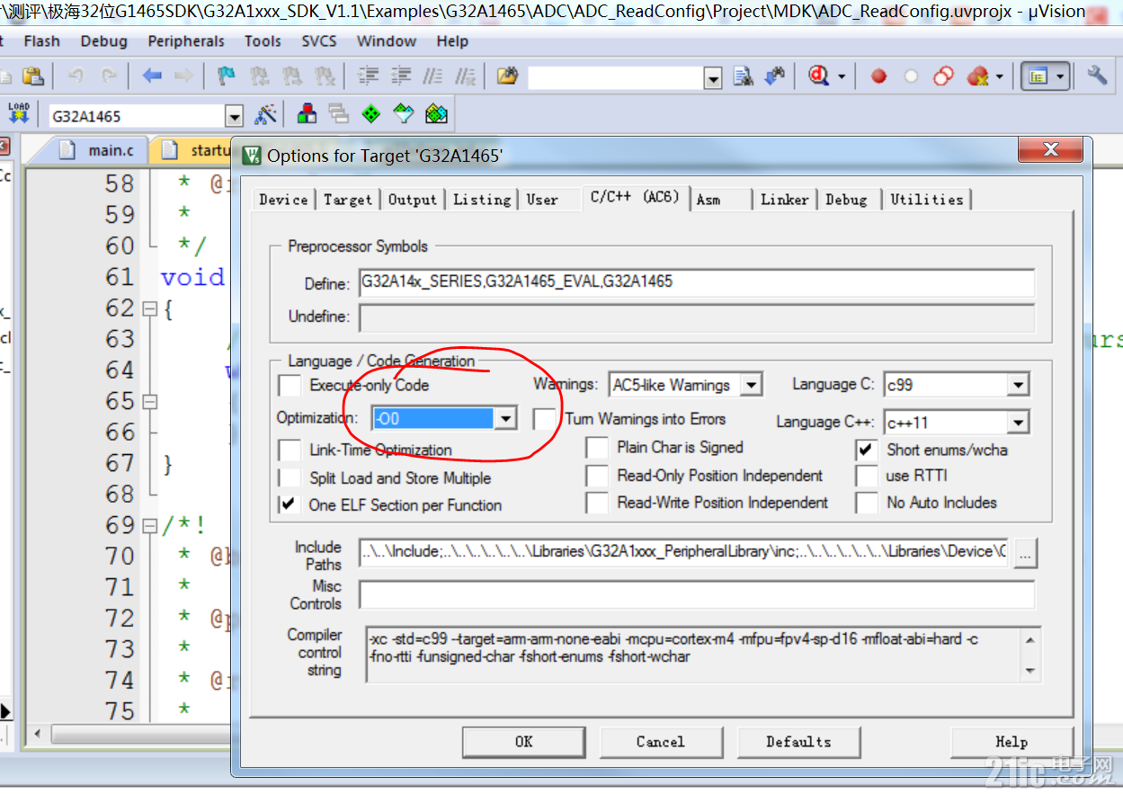Image resolution: width=1123 pixels, height=794 pixels.
Task: Click the unindent selected lines icon
Action: click(x=401, y=76)
